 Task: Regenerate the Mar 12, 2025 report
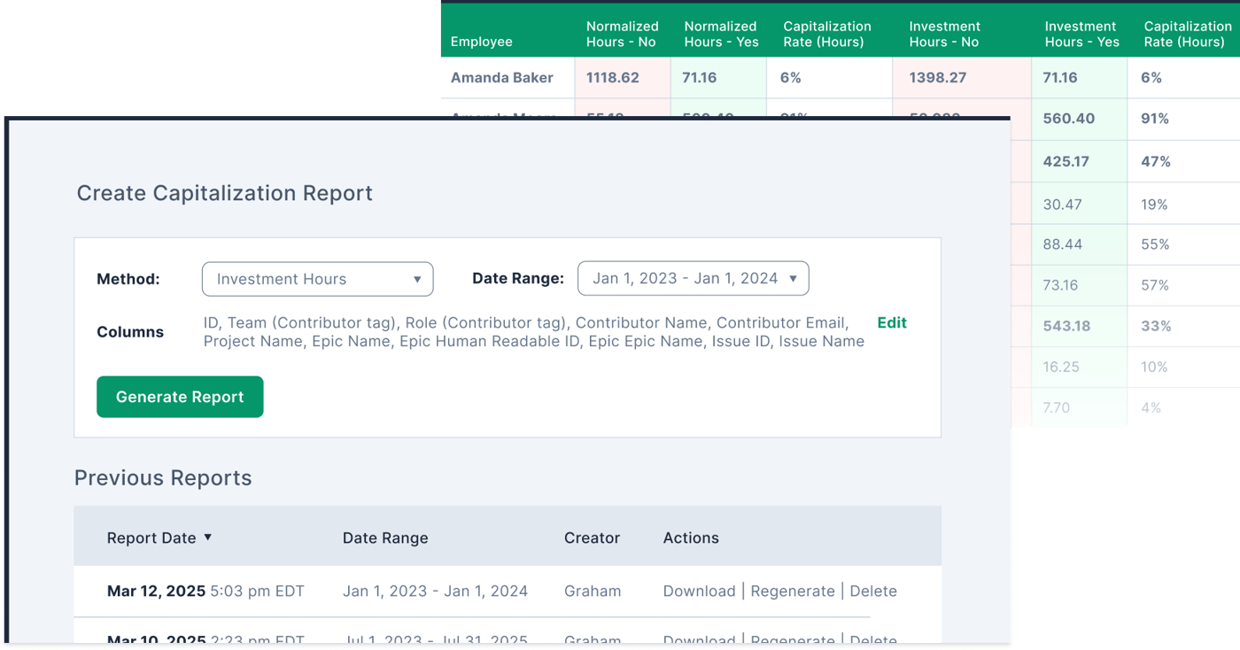793,591
